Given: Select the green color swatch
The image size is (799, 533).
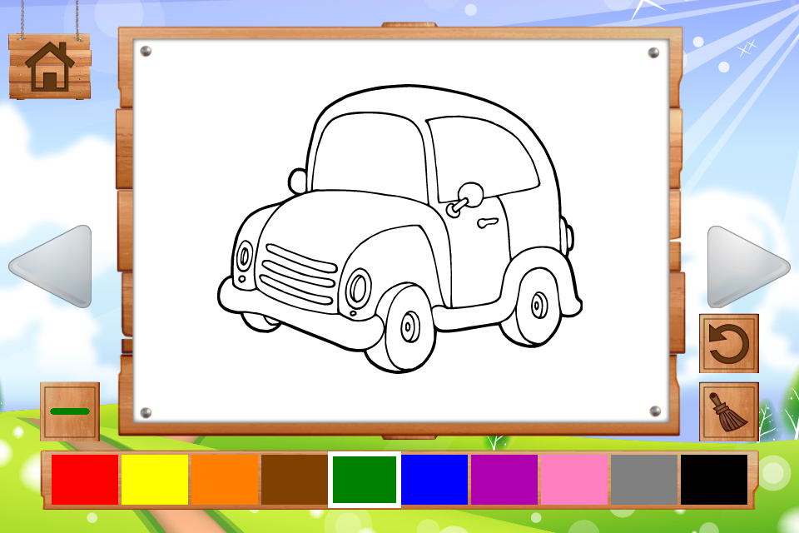Looking at the screenshot, I should [365, 480].
